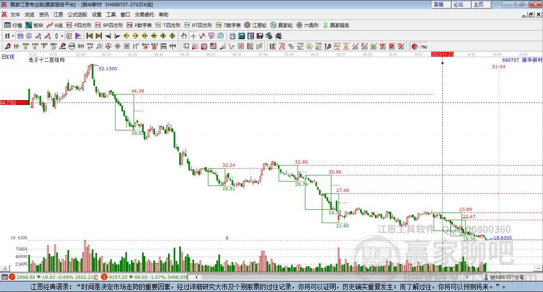Open the 资讯 menu
This screenshot has width=543, height=292.
pos(43,14)
